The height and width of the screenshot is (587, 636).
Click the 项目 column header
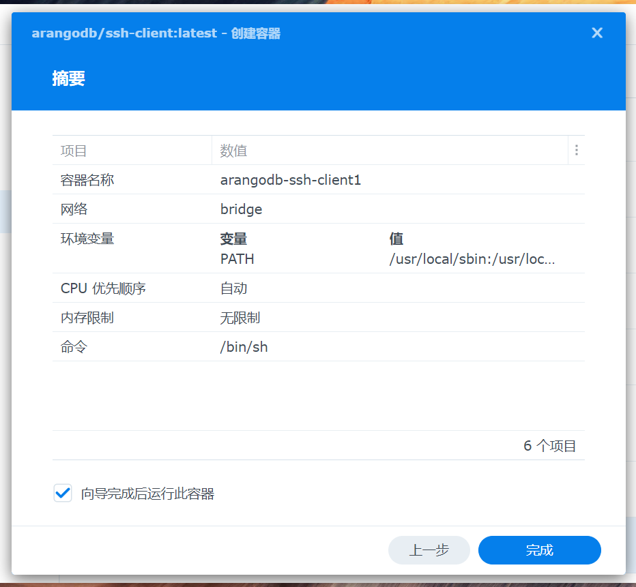(x=74, y=151)
